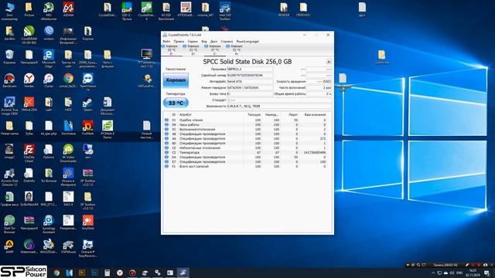Switch to the D: drive tab
The image size is (495, 278).
coord(193,50)
